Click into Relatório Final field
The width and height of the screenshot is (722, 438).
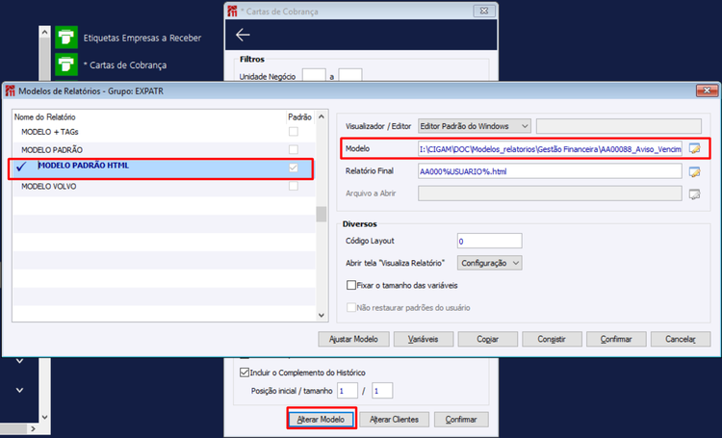550,171
